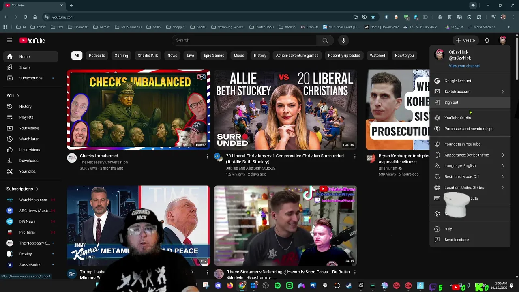
Task: Open Your videos in the sidebar
Action: 31,128
